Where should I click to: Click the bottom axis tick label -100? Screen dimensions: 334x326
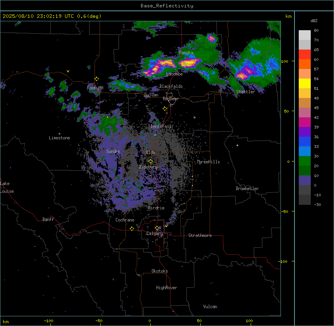(x=48, y=321)
